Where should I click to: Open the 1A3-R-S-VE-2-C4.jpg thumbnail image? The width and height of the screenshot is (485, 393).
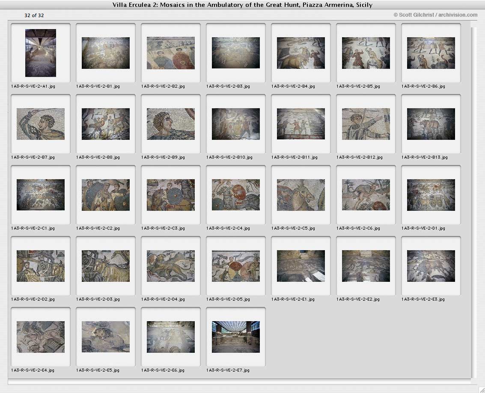click(236, 195)
